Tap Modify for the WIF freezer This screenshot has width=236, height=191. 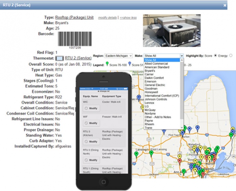point(91,123)
